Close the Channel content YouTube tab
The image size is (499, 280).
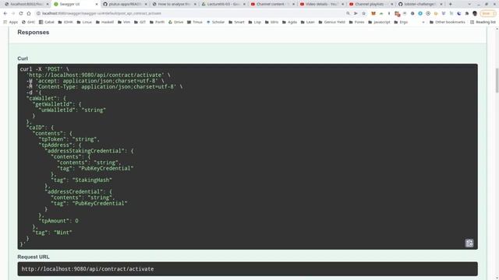tap(293, 4)
